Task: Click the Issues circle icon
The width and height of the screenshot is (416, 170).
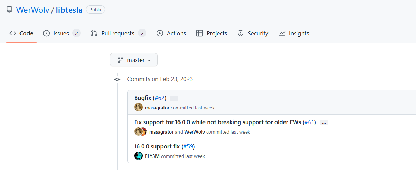Action: click(46, 33)
